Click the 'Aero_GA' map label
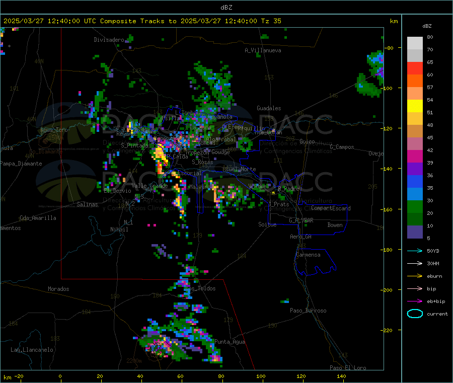This screenshot has width=453, height=383. (301, 237)
